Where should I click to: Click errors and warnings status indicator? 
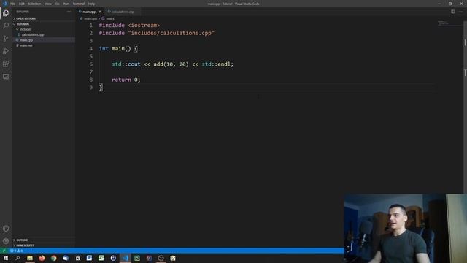(17, 251)
